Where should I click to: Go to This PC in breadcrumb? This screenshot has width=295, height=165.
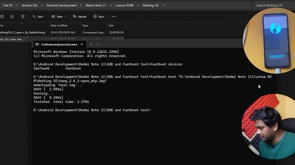(x=8, y=5)
